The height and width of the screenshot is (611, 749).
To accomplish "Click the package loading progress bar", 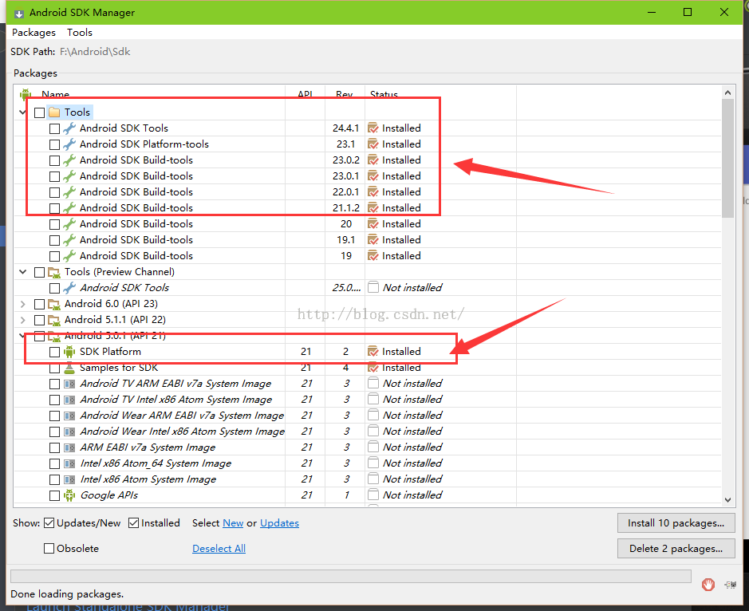I will point(351,576).
